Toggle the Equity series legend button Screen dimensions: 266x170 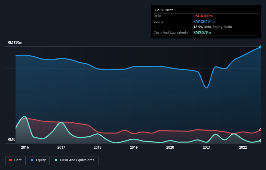pyautogui.click(x=38, y=160)
